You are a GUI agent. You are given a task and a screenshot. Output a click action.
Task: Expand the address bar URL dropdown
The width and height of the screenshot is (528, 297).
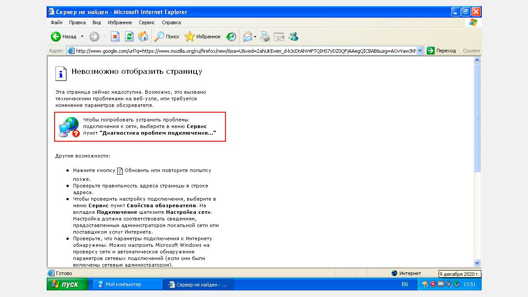pyautogui.click(x=420, y=51)
